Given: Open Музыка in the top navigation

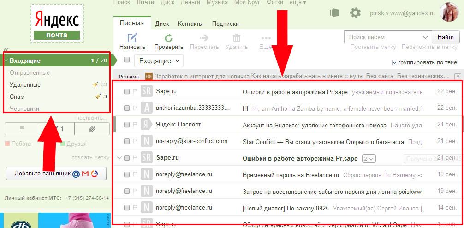Looking at the screenshot, I should 217,2.
